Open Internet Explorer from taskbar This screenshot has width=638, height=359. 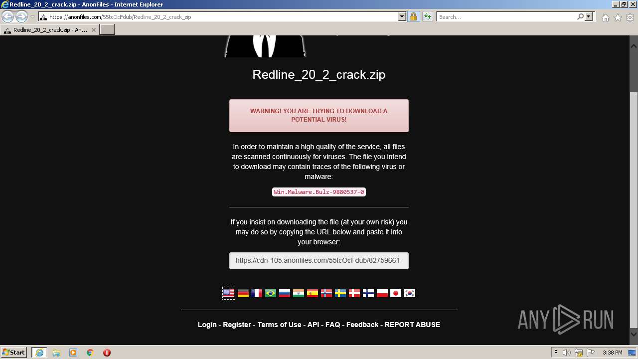(x=39, y=353)
